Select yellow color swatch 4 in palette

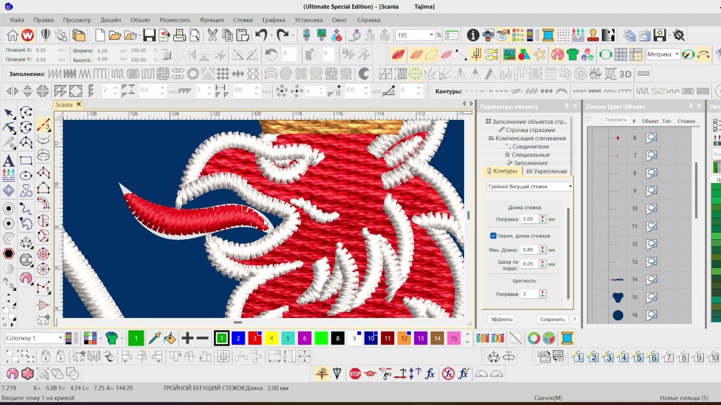point(271,338)
